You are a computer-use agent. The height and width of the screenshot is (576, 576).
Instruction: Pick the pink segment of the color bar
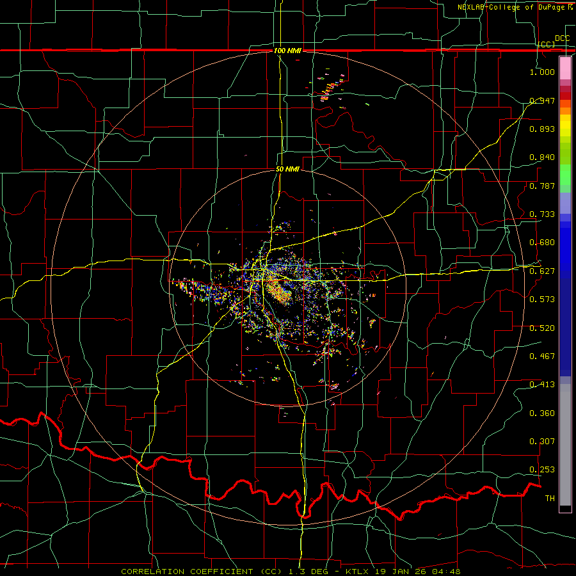565,68
